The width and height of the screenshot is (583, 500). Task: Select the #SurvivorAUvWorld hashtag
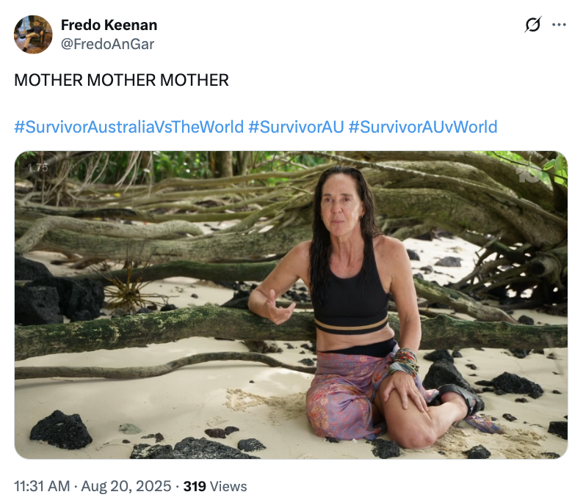point(423,127)
